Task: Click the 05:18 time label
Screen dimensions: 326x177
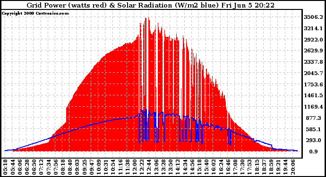Action: pos(5,167)
